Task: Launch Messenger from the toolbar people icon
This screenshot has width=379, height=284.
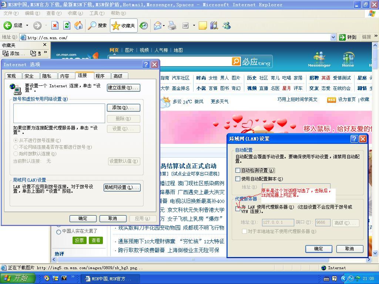Action: pyautogui.click(x=227, y=26)
